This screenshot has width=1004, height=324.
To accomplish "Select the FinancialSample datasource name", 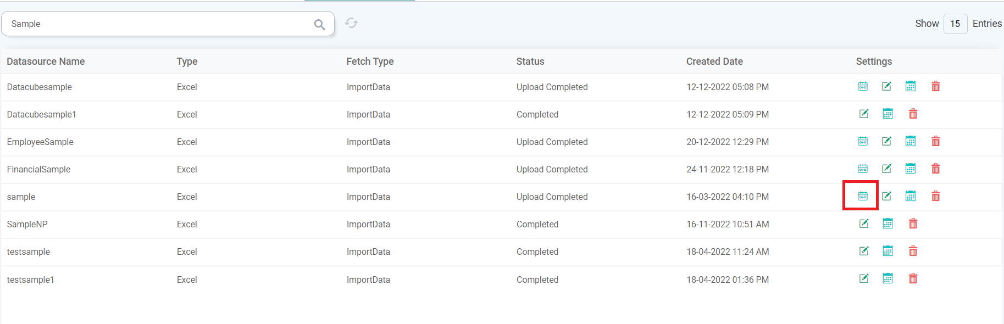I will (38, 169).
